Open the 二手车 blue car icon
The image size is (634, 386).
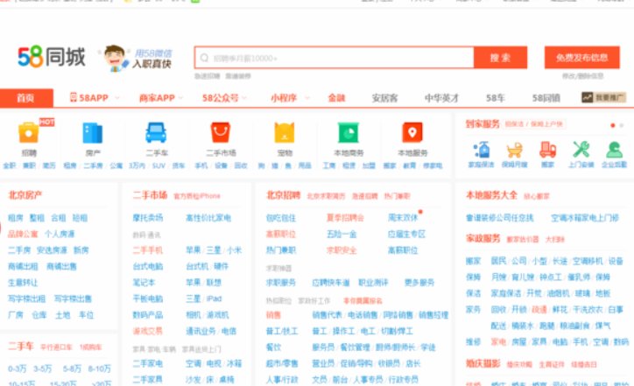click(x=156, y=132)
